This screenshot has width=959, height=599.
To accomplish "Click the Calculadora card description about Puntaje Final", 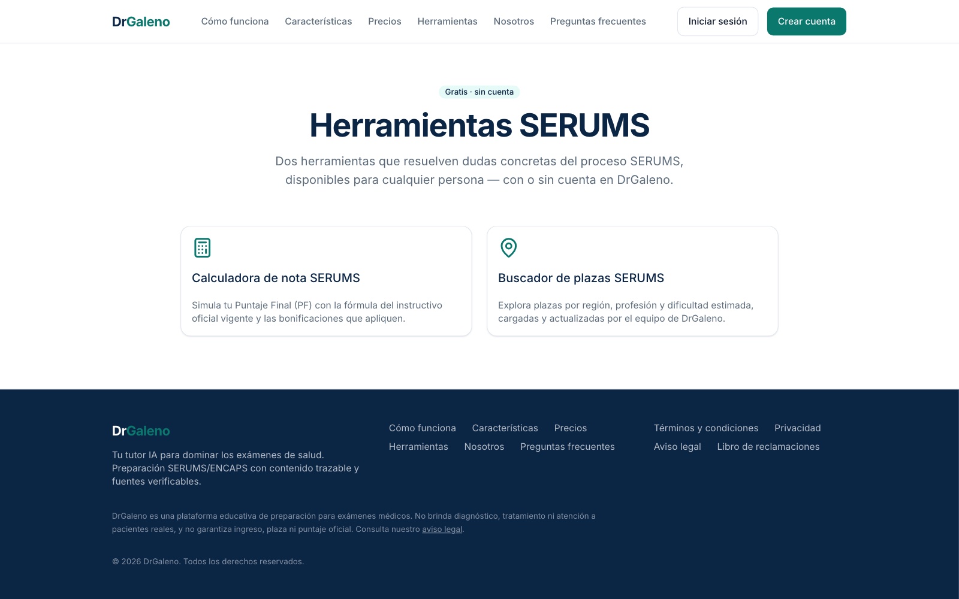I will (317, 312).
